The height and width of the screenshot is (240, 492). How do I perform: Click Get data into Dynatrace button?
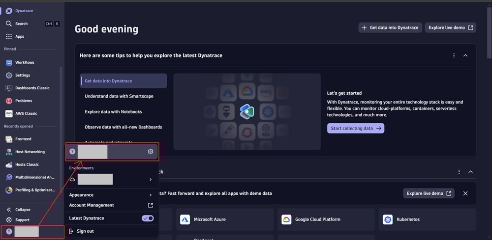coord(390,27)
